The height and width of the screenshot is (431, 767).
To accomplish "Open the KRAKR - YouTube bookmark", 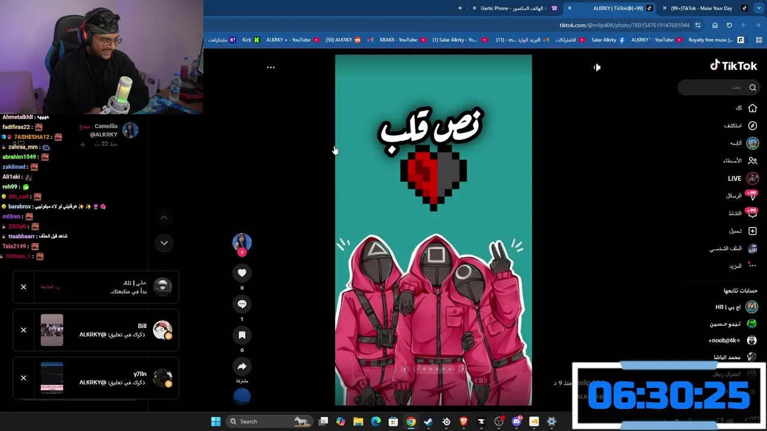I will (x=402, y=40).
